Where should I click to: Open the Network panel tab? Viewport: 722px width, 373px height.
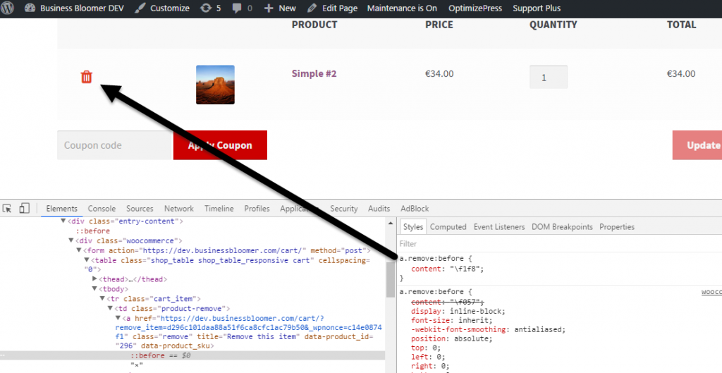[178, 209]
